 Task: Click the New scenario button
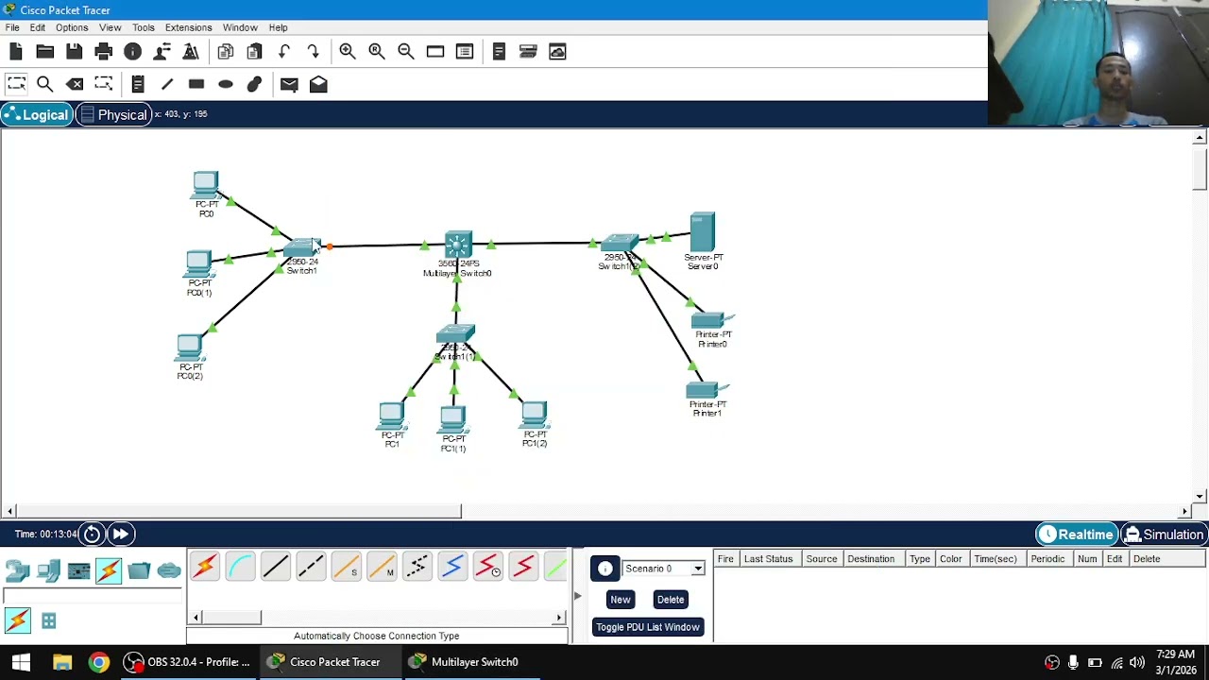click(x=620, y=600)
